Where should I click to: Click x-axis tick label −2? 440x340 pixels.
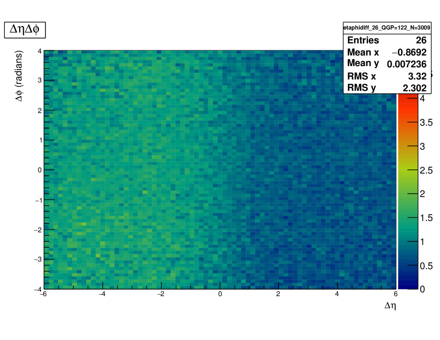click(x=160, y=294)
